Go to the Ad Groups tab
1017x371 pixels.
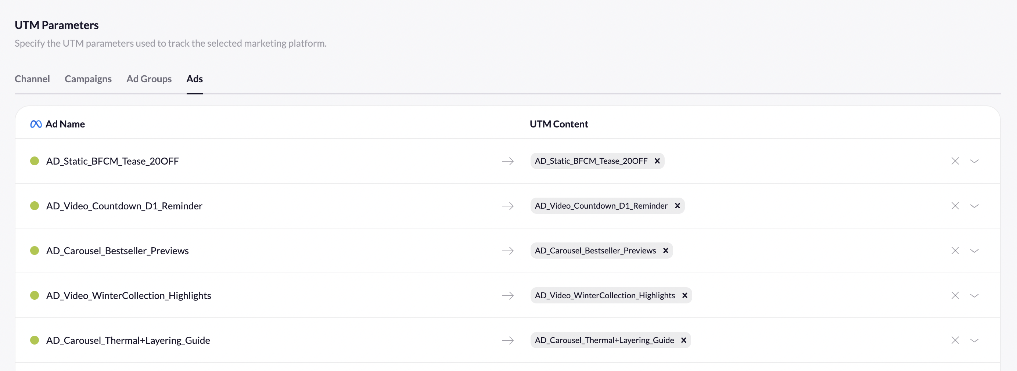(x=149, y=79)
